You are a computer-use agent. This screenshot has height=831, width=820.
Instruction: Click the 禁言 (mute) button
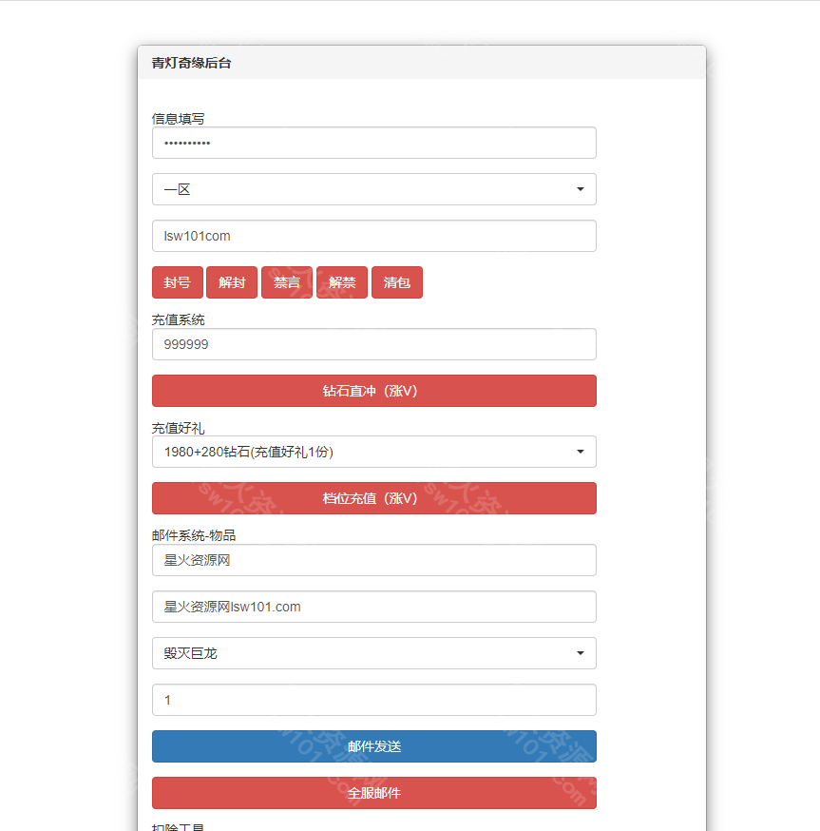(x=287, y=281)
